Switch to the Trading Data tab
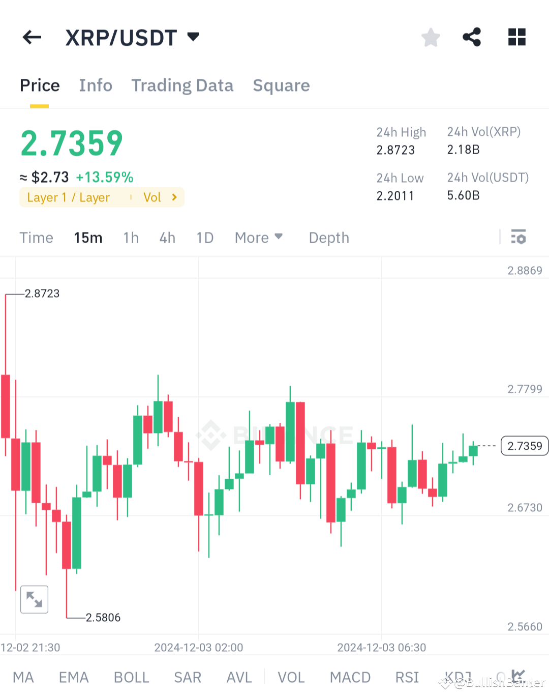The image size is (549, 694). point(182,85)
